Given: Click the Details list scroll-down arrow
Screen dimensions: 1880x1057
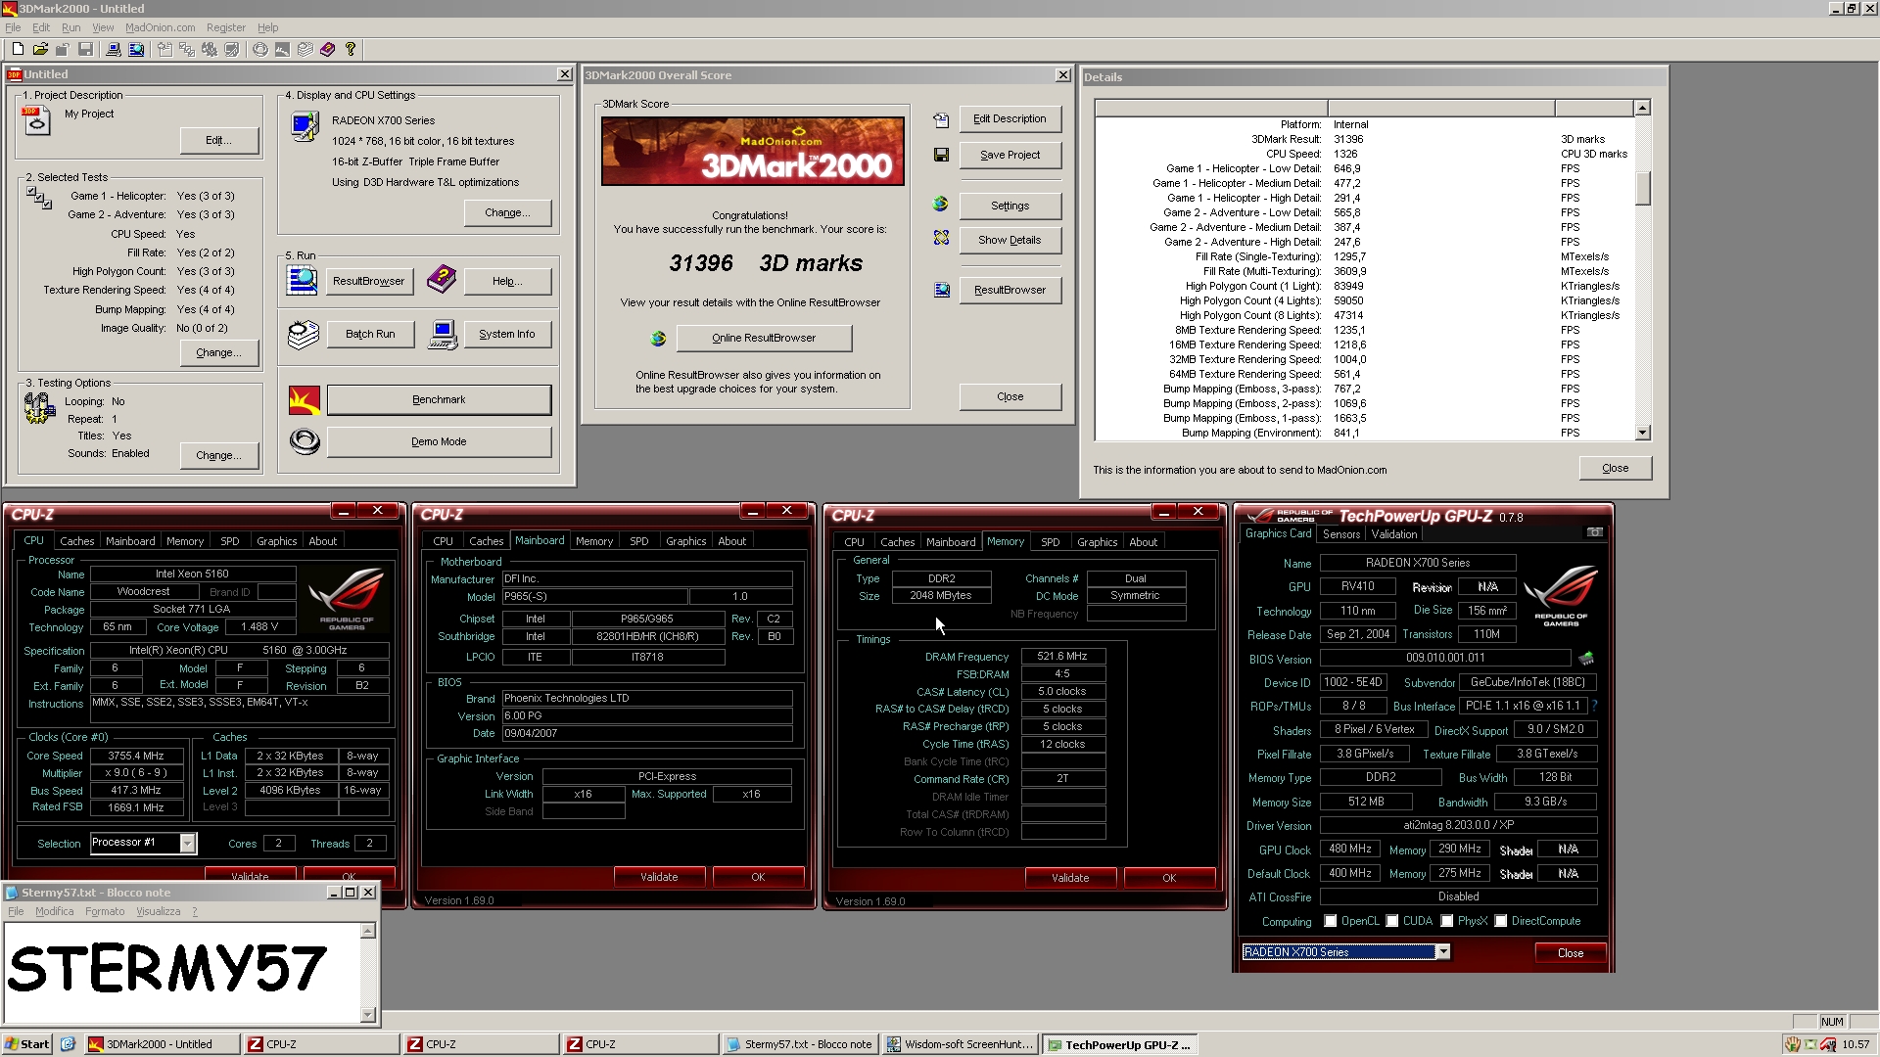Looking at the screenshot, I should tap(1643, 433).
